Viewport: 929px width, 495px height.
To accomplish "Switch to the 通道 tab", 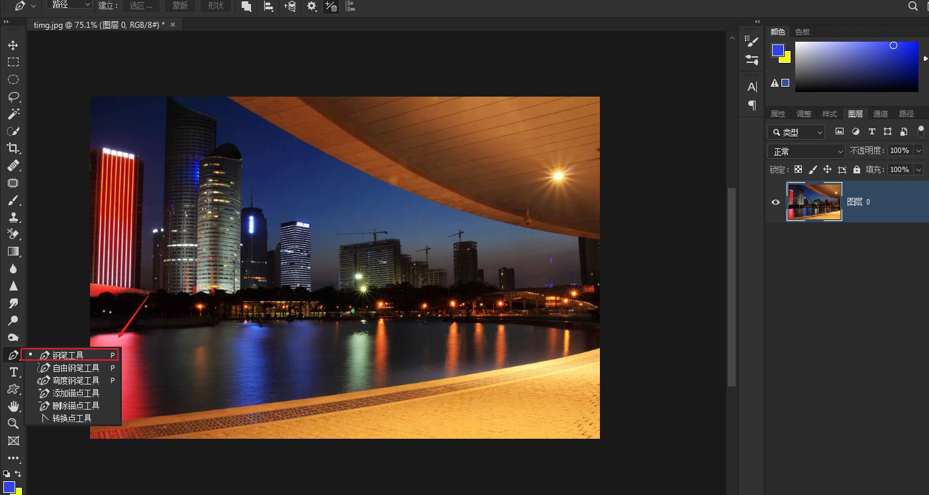I will coord(881,114).
